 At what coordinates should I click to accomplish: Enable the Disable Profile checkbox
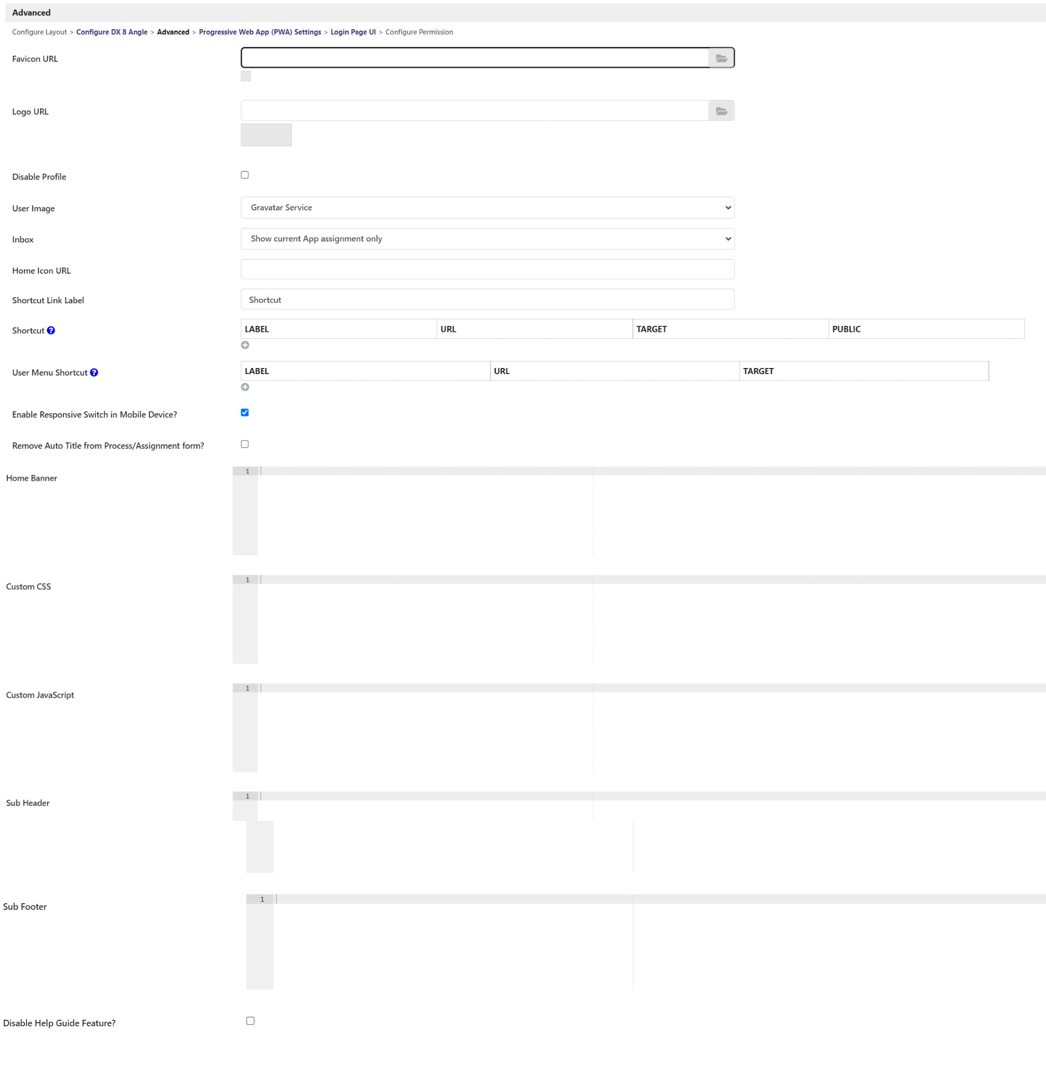click(245, 175)
